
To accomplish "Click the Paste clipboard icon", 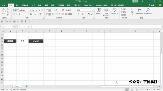I will [4, 10].
